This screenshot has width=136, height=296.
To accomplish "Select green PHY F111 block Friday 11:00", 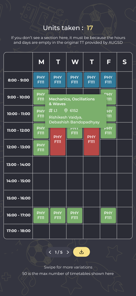I will pos(108,131).
